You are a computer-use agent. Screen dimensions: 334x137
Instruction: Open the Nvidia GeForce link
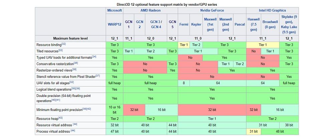point(212,10)
